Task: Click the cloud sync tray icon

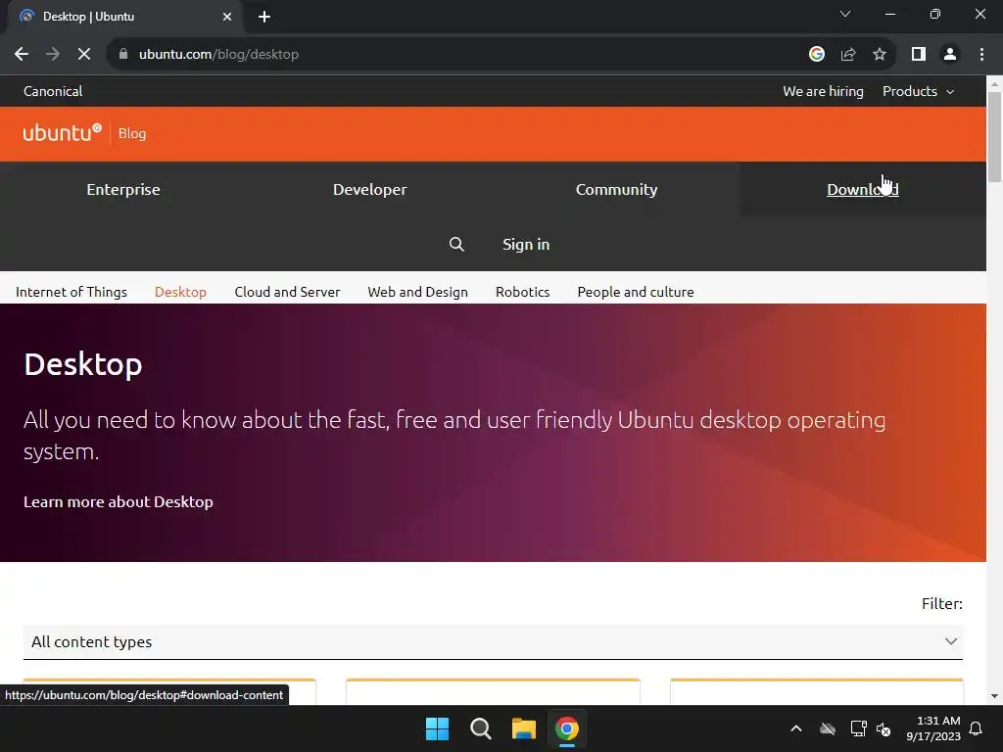Action: click(x=828, y=728)
